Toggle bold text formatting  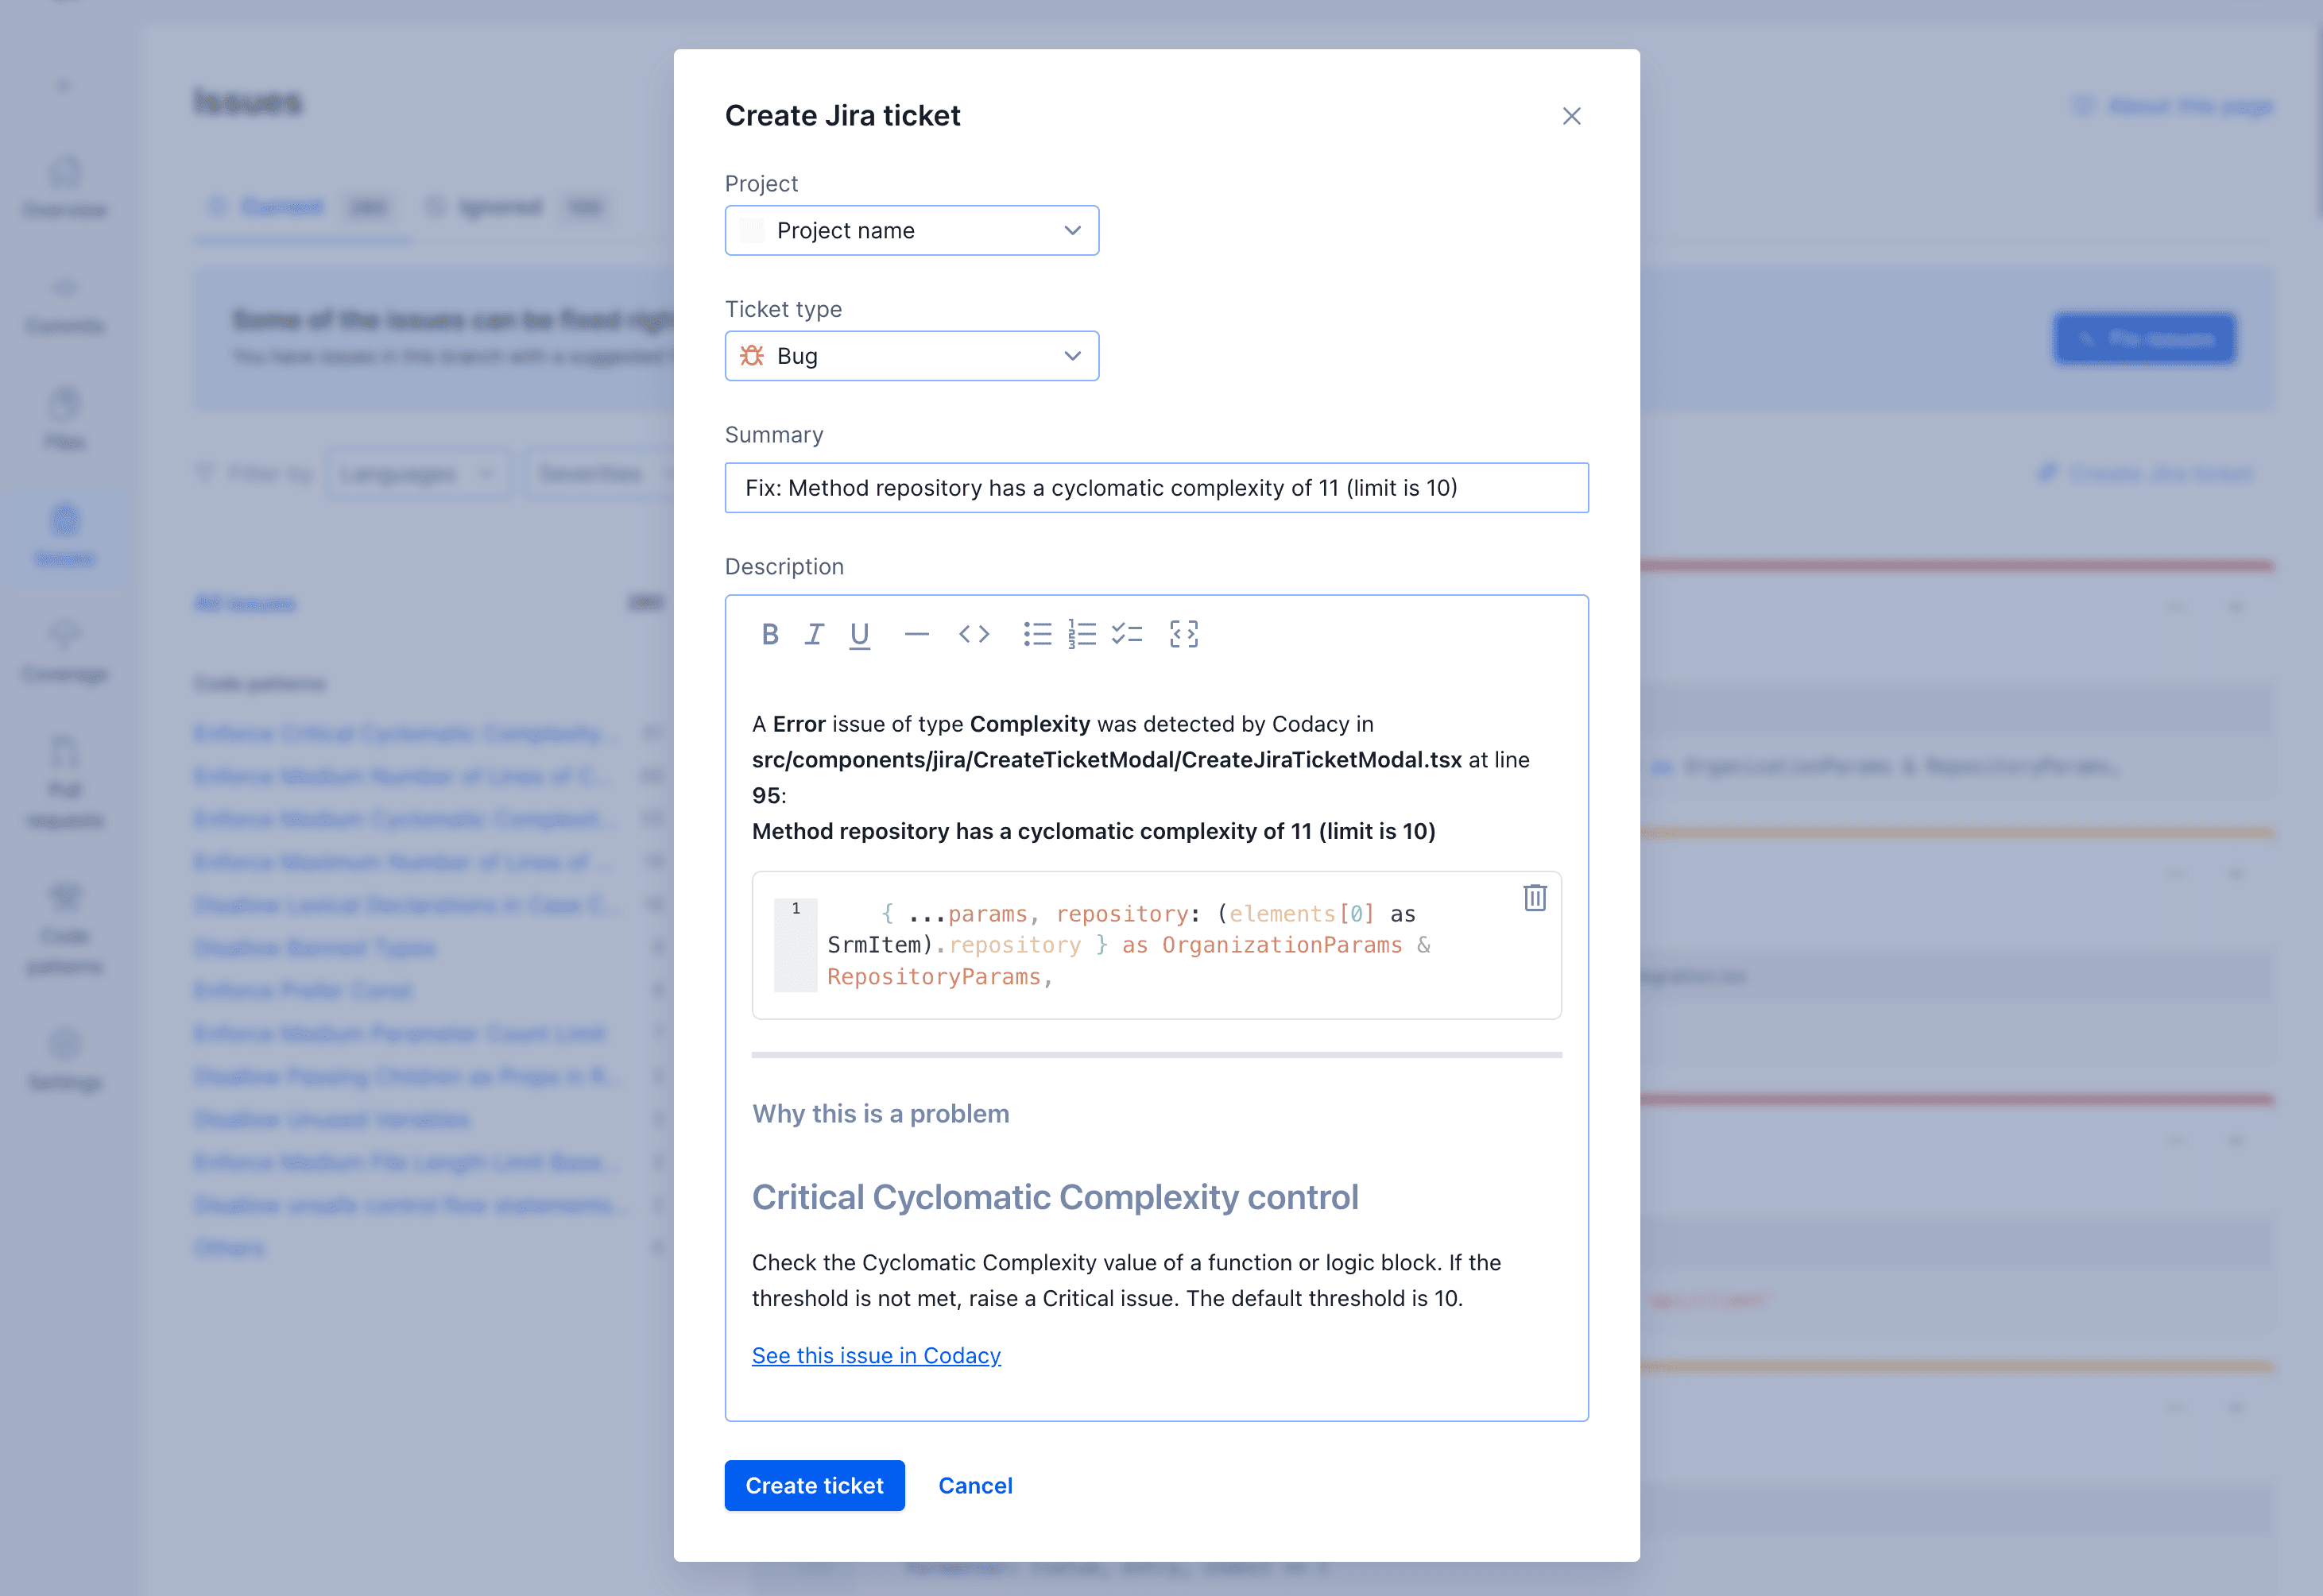(769, 633)
